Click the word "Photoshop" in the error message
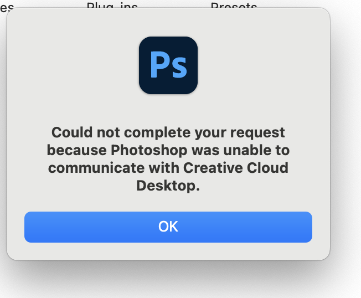Screen dimensions: 361x298 tap(149, 151)
